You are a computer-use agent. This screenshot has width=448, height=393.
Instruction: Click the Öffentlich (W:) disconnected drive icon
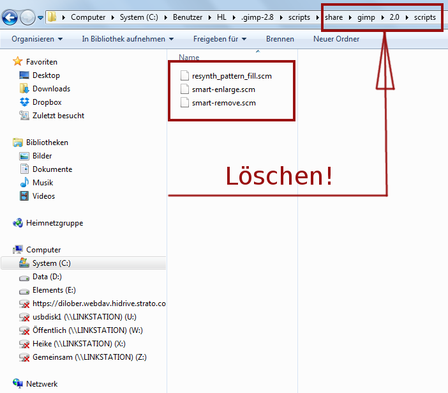(24, 330)
